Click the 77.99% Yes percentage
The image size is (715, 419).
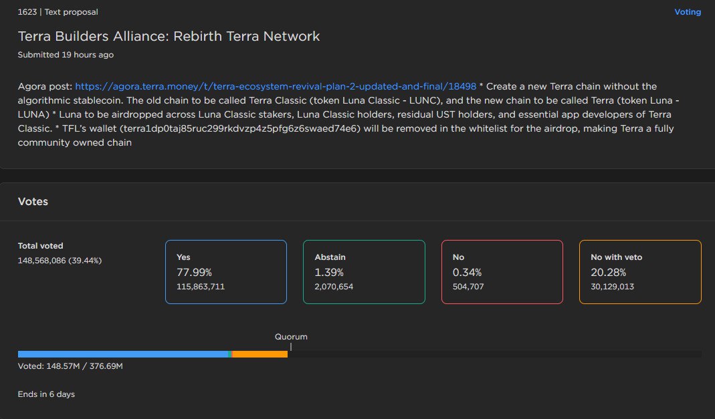click(x=194, y=273)
